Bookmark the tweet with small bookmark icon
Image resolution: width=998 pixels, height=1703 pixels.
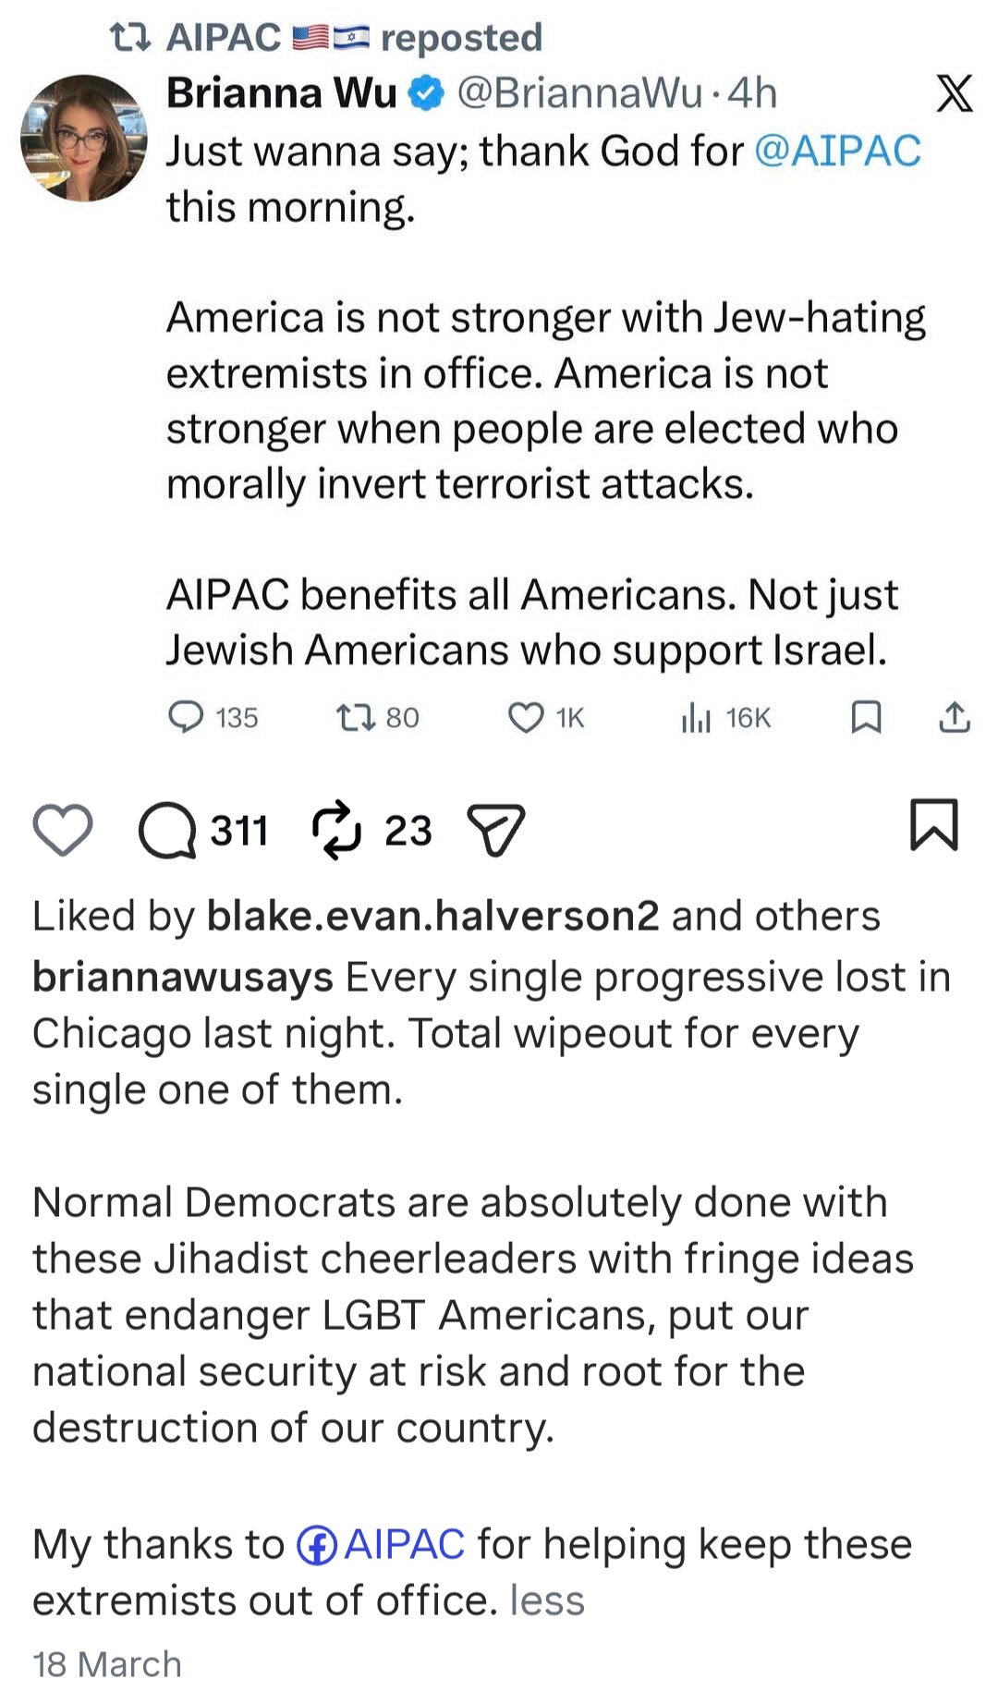[865, 717]
